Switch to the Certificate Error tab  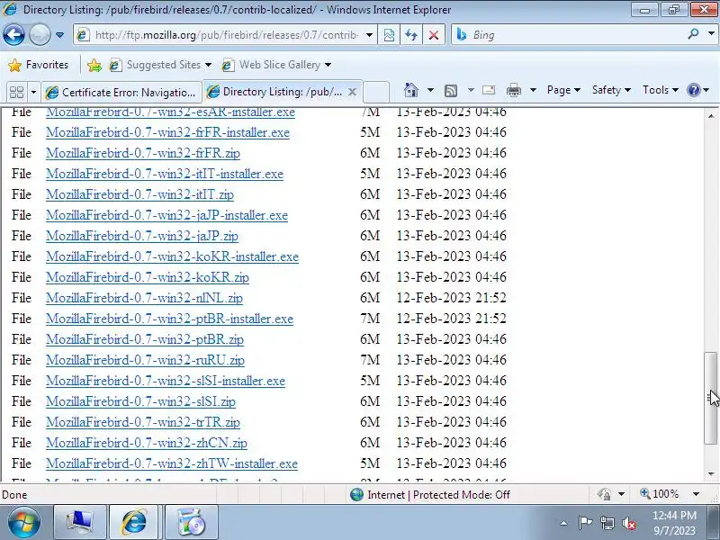[121, 93]
